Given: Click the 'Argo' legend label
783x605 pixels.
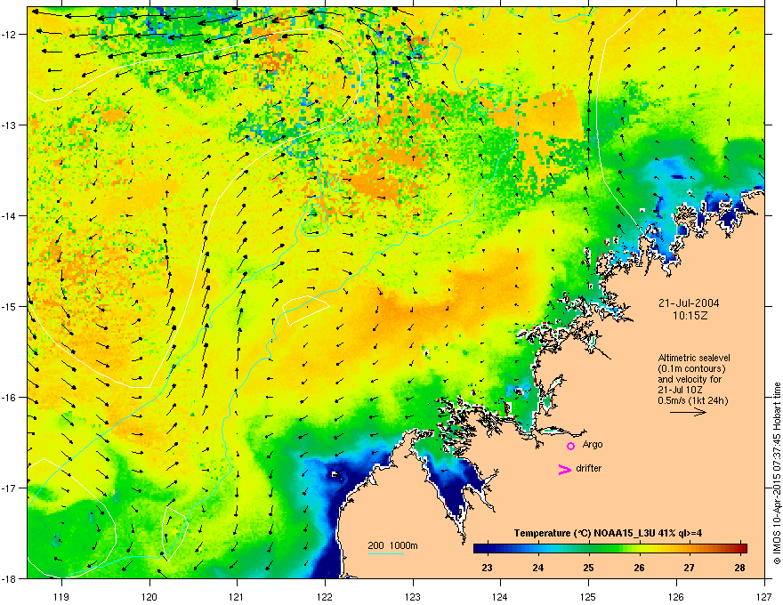Looking at the screenshot, I should (x=593, y=444).
